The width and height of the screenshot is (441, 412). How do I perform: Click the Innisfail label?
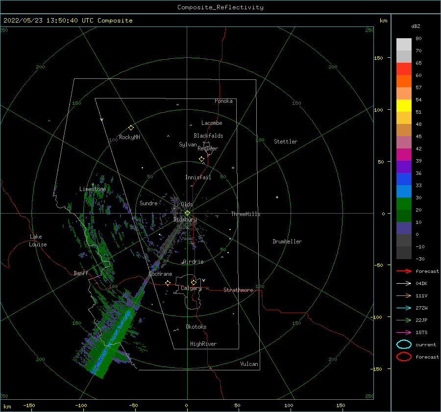(x=198, y=177)
